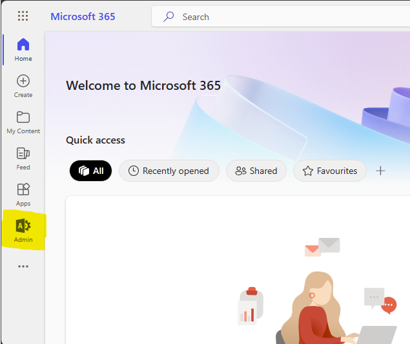Image resolution: width=410 pixels, height=344 pixels.
Task: Open the app launcher waffle menu
Action: click(23, 16)
